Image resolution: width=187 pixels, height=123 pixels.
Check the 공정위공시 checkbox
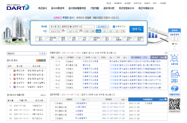[135, 38]
